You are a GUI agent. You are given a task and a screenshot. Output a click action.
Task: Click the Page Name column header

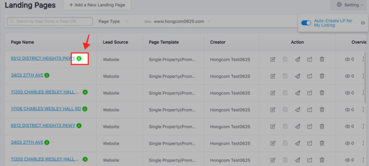click(22, 42)
